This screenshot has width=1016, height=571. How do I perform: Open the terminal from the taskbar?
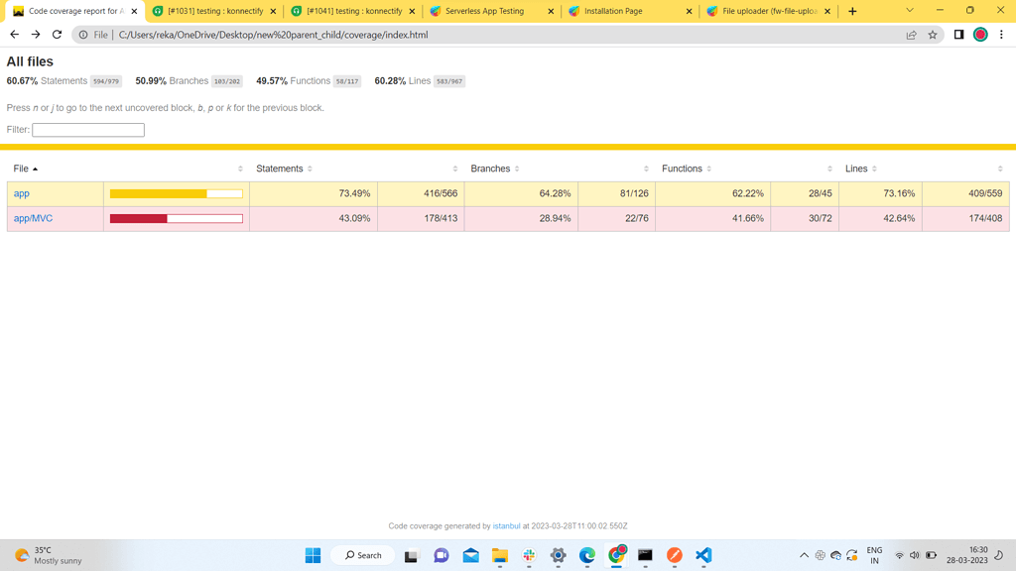tap(646, 555)
